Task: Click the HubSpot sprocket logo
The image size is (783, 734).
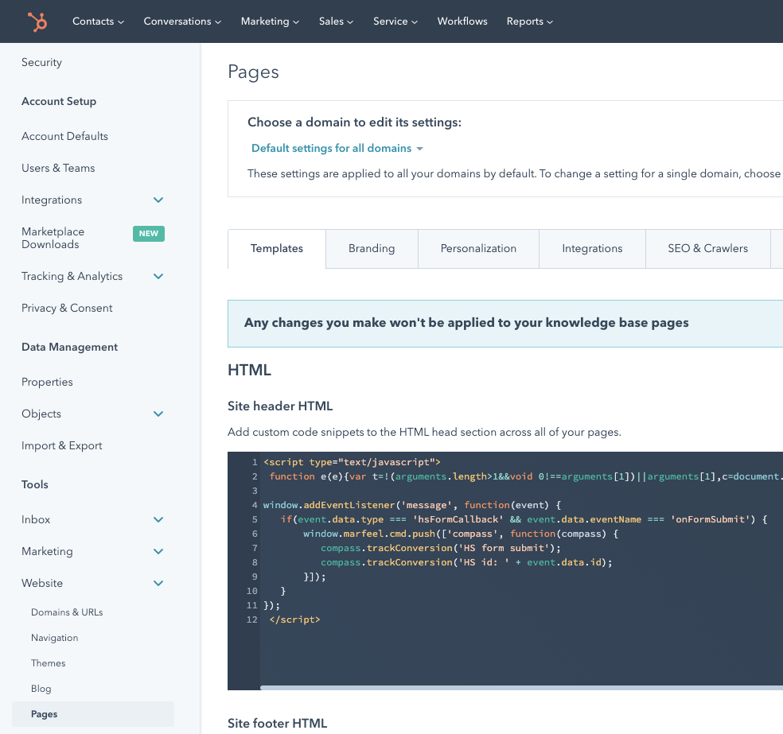Action: pos(37,21)
